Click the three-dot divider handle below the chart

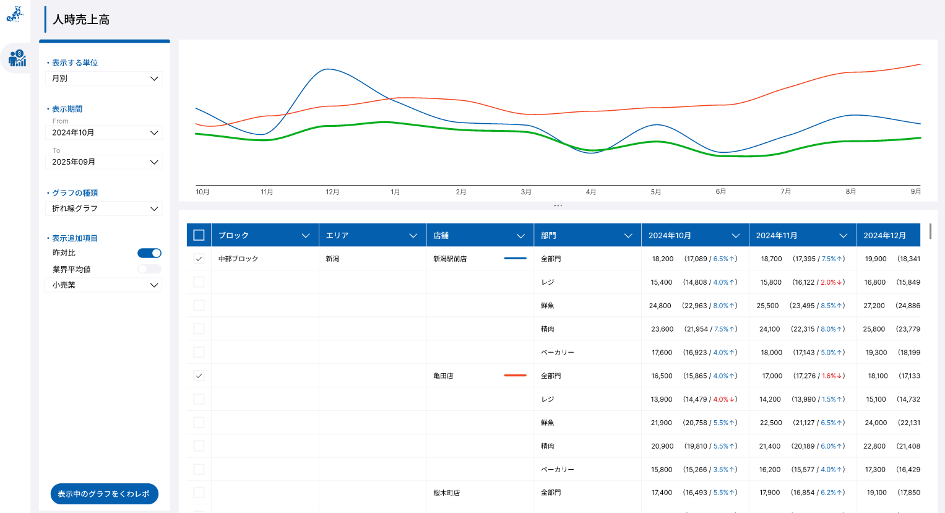point(558,205)
